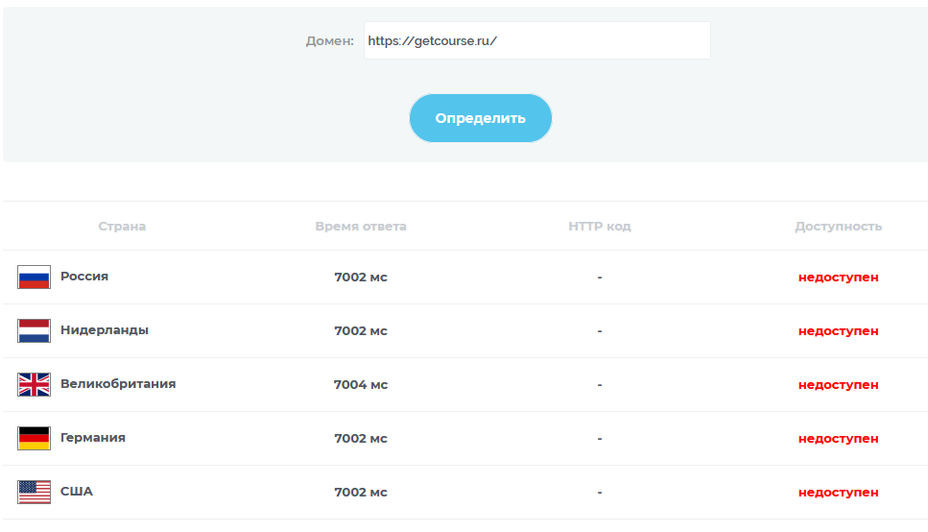Select the country name Германия

[x=93, y=438]
